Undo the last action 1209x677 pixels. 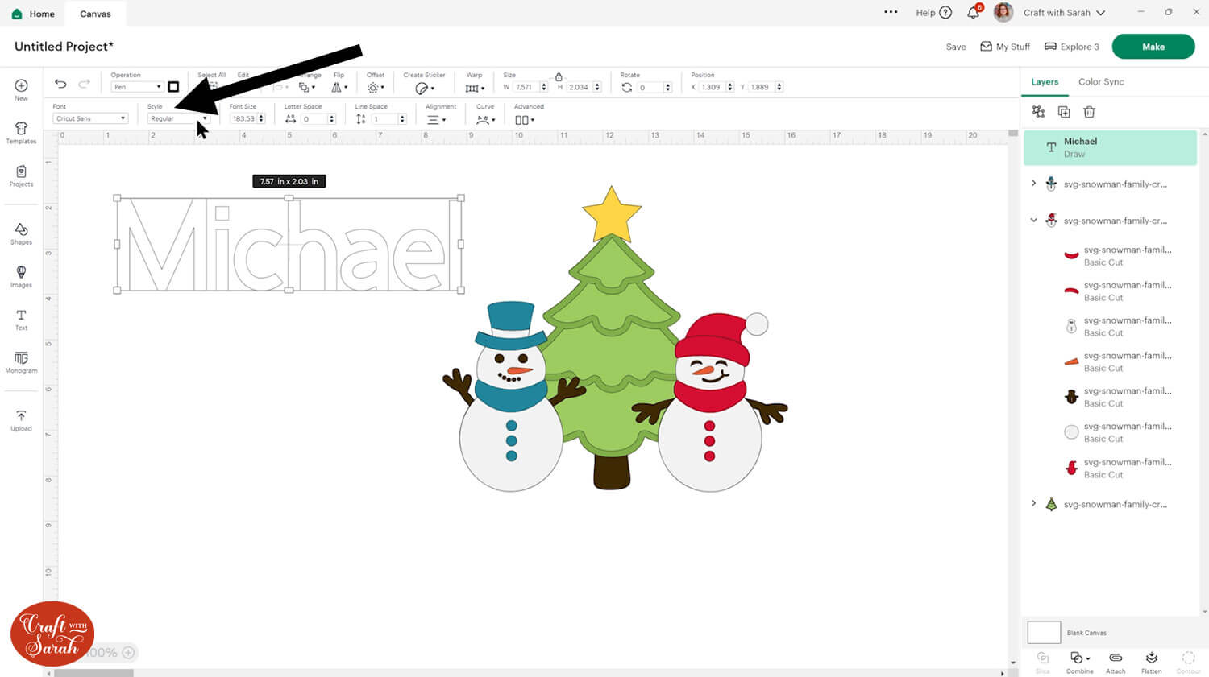[x=60, y=84]
